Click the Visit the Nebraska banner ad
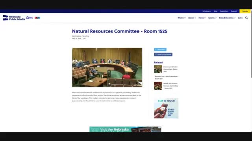252x141 pixels. (125, 129)
